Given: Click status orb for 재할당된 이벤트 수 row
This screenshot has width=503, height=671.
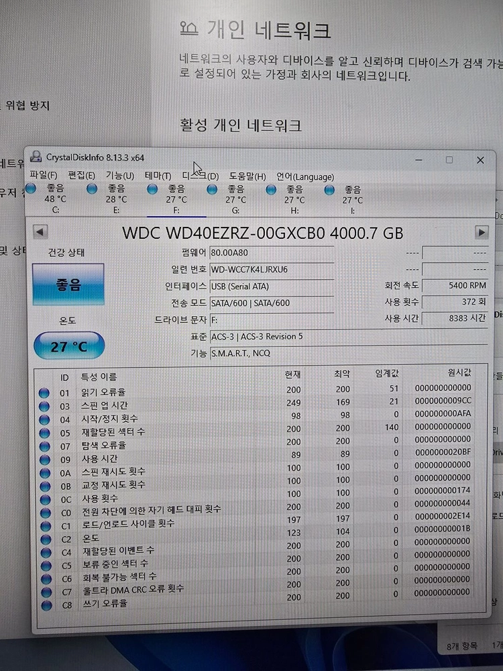Looking at the screenshot, I should pos(46,552).
